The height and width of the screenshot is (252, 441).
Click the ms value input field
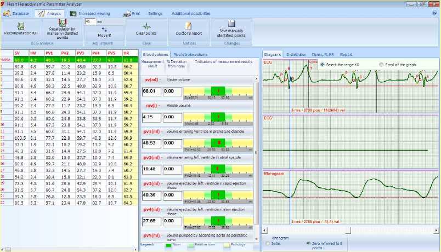point(90,21)
